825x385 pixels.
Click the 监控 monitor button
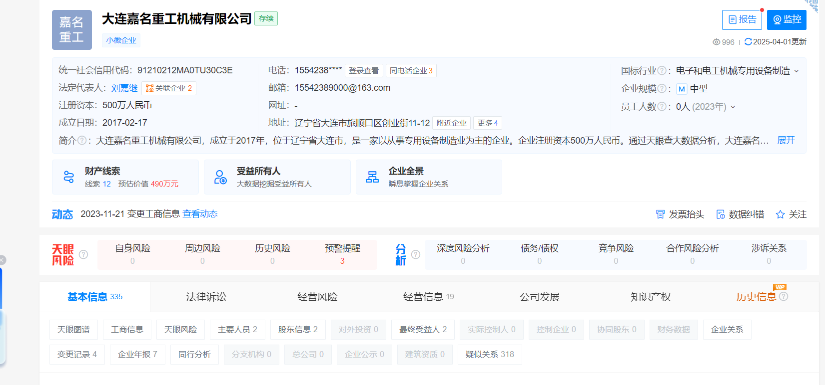pyautogui.click(x=787, y=20)
